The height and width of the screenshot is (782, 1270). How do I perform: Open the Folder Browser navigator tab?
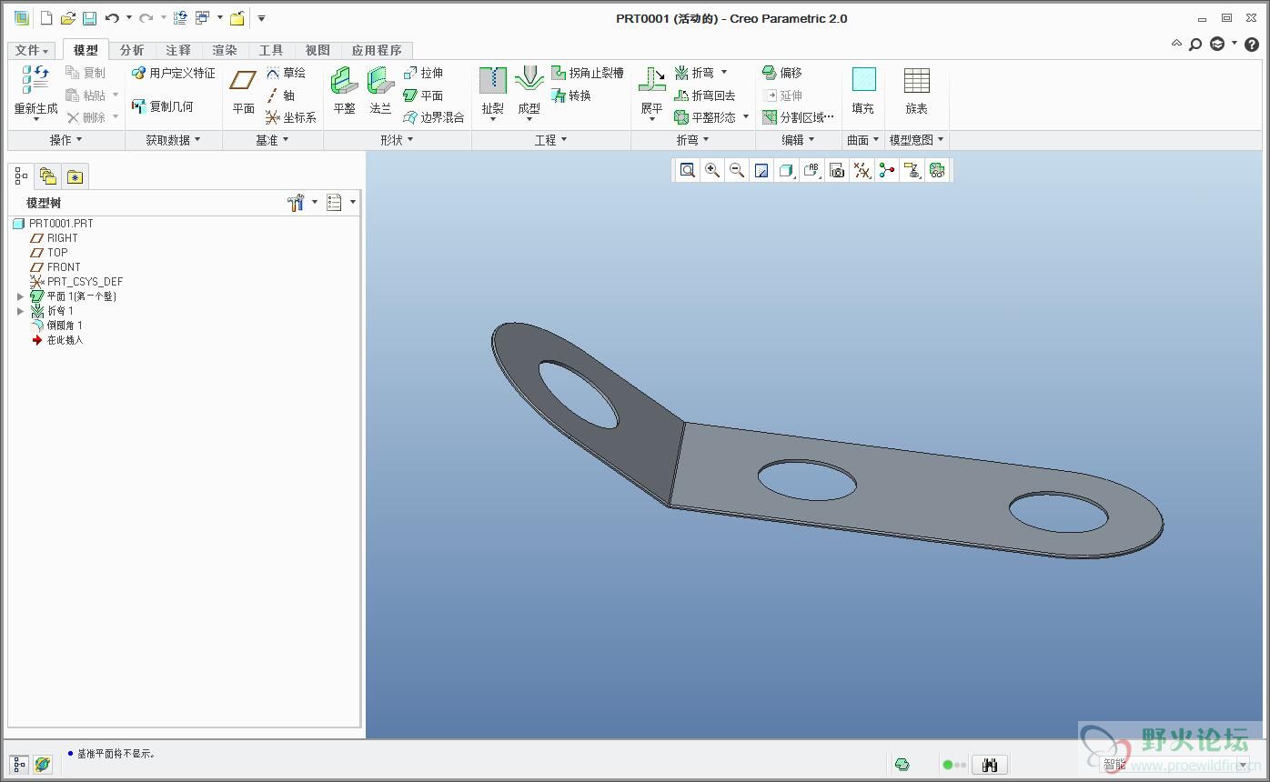(x=48, y=176)
